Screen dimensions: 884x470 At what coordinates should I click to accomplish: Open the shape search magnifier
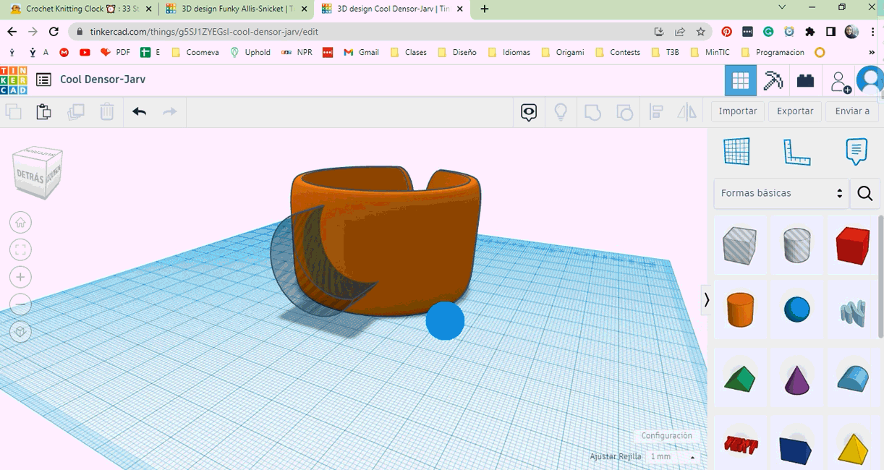pyautogui.click(x=864, y=193)
